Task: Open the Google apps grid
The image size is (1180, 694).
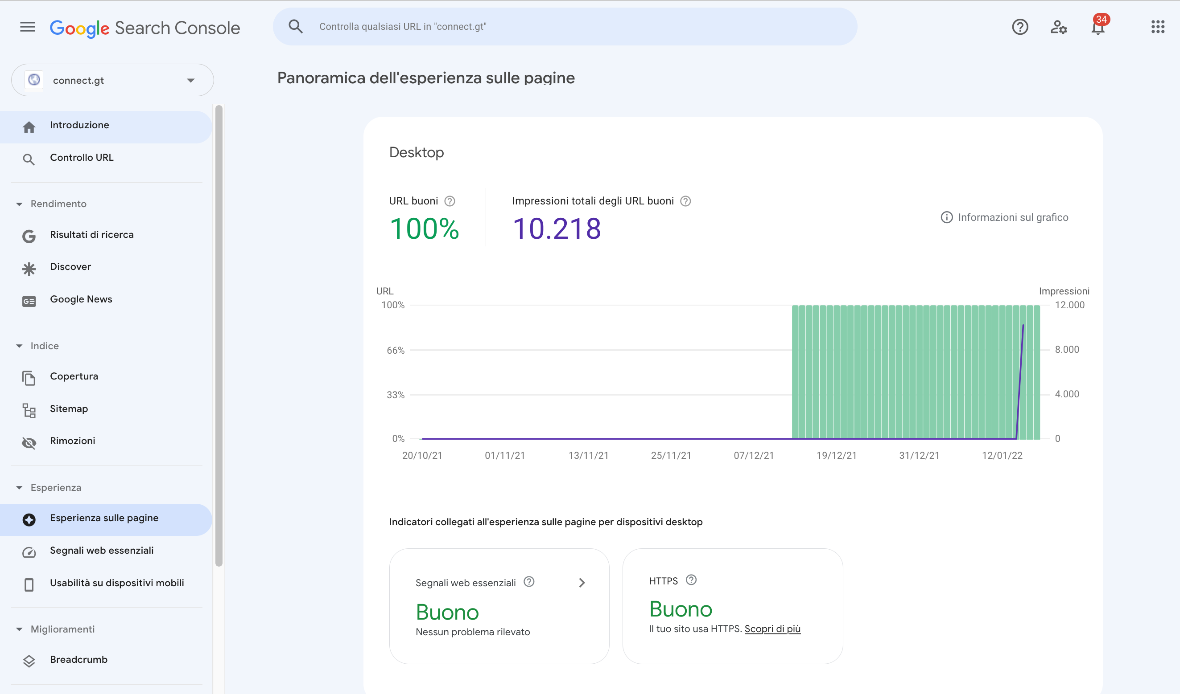Action: (x=1158, y=27)
